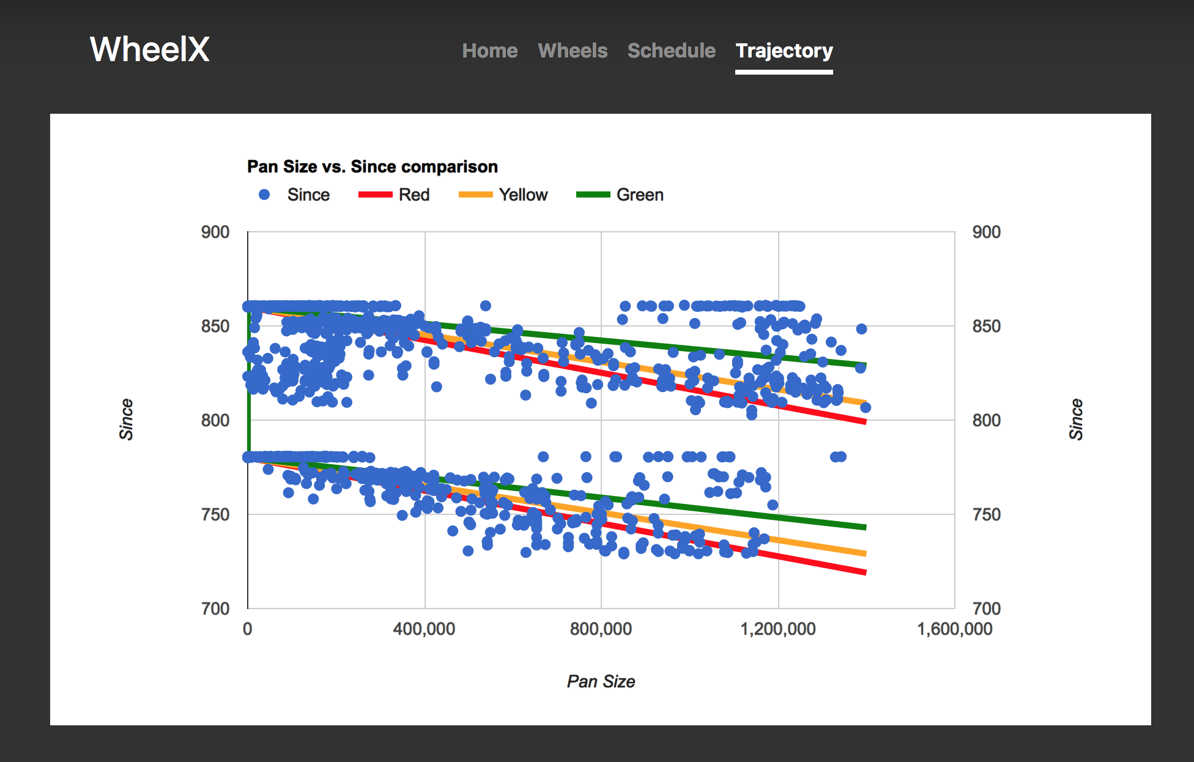Click the left 850 y-axis label
1194x762 pixels.
tap(215, 326)
